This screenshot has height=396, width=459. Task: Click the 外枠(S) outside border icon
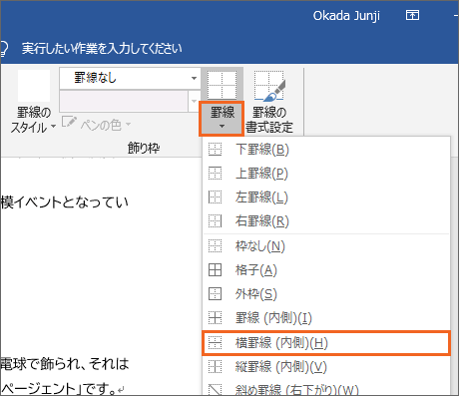coord(215,294)
